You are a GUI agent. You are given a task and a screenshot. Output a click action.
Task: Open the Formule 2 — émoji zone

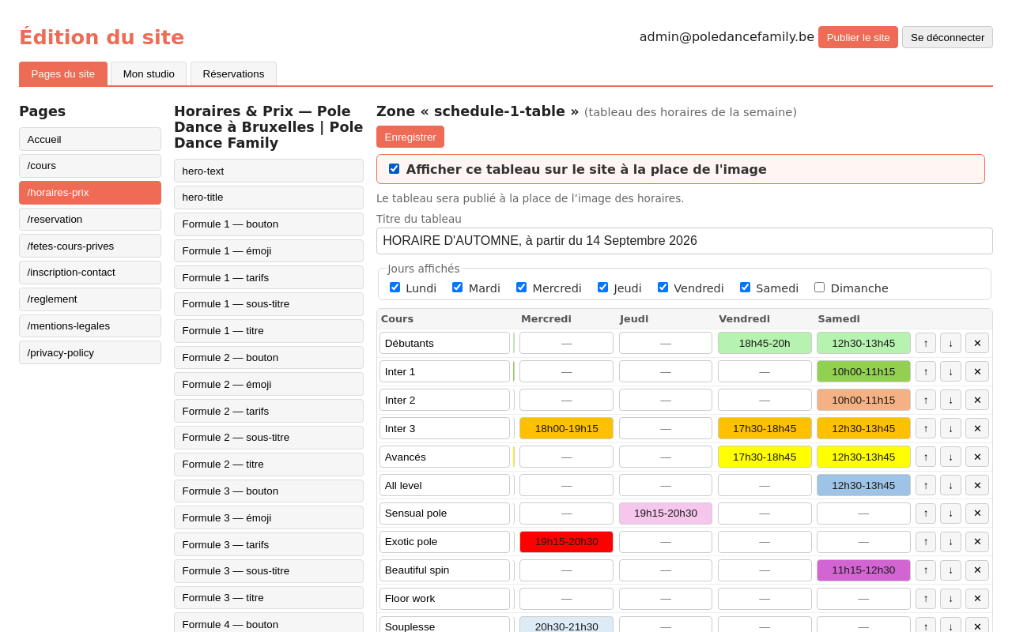[269, 384]
